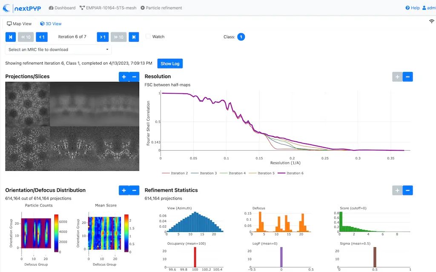Toggle Iteration 2 in FSC legend
436x272 pixels.
[175, 173]
